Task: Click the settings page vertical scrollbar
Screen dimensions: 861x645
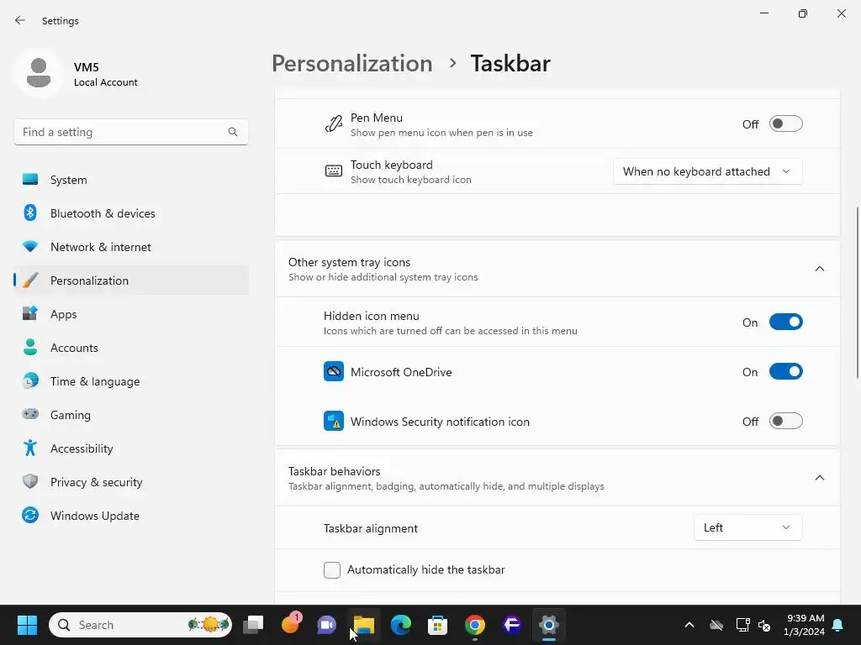Action: pos(857,292)
